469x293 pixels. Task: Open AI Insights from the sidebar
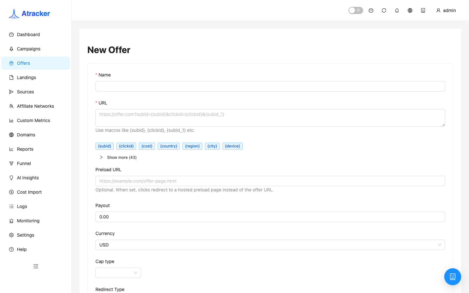tap(36, 178)
